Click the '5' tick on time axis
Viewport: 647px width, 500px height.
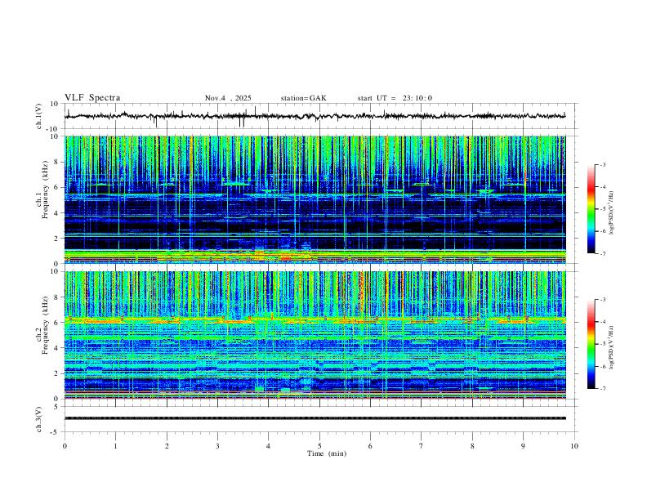(319, 446)
